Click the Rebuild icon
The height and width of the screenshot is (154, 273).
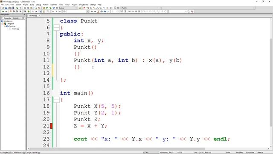pos(54,8)
